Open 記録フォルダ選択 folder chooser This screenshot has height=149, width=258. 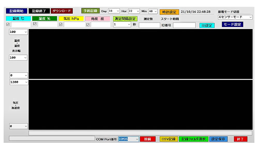193,139
